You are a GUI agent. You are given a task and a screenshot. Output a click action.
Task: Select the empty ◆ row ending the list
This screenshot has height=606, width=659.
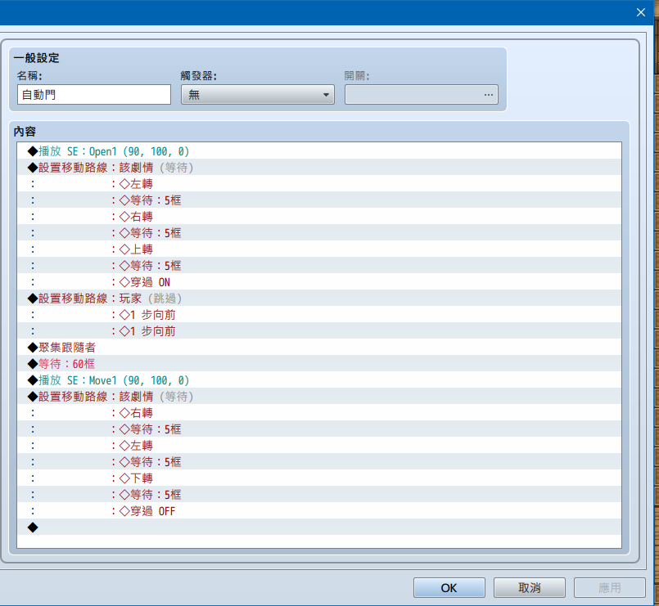tap(319, 527)
